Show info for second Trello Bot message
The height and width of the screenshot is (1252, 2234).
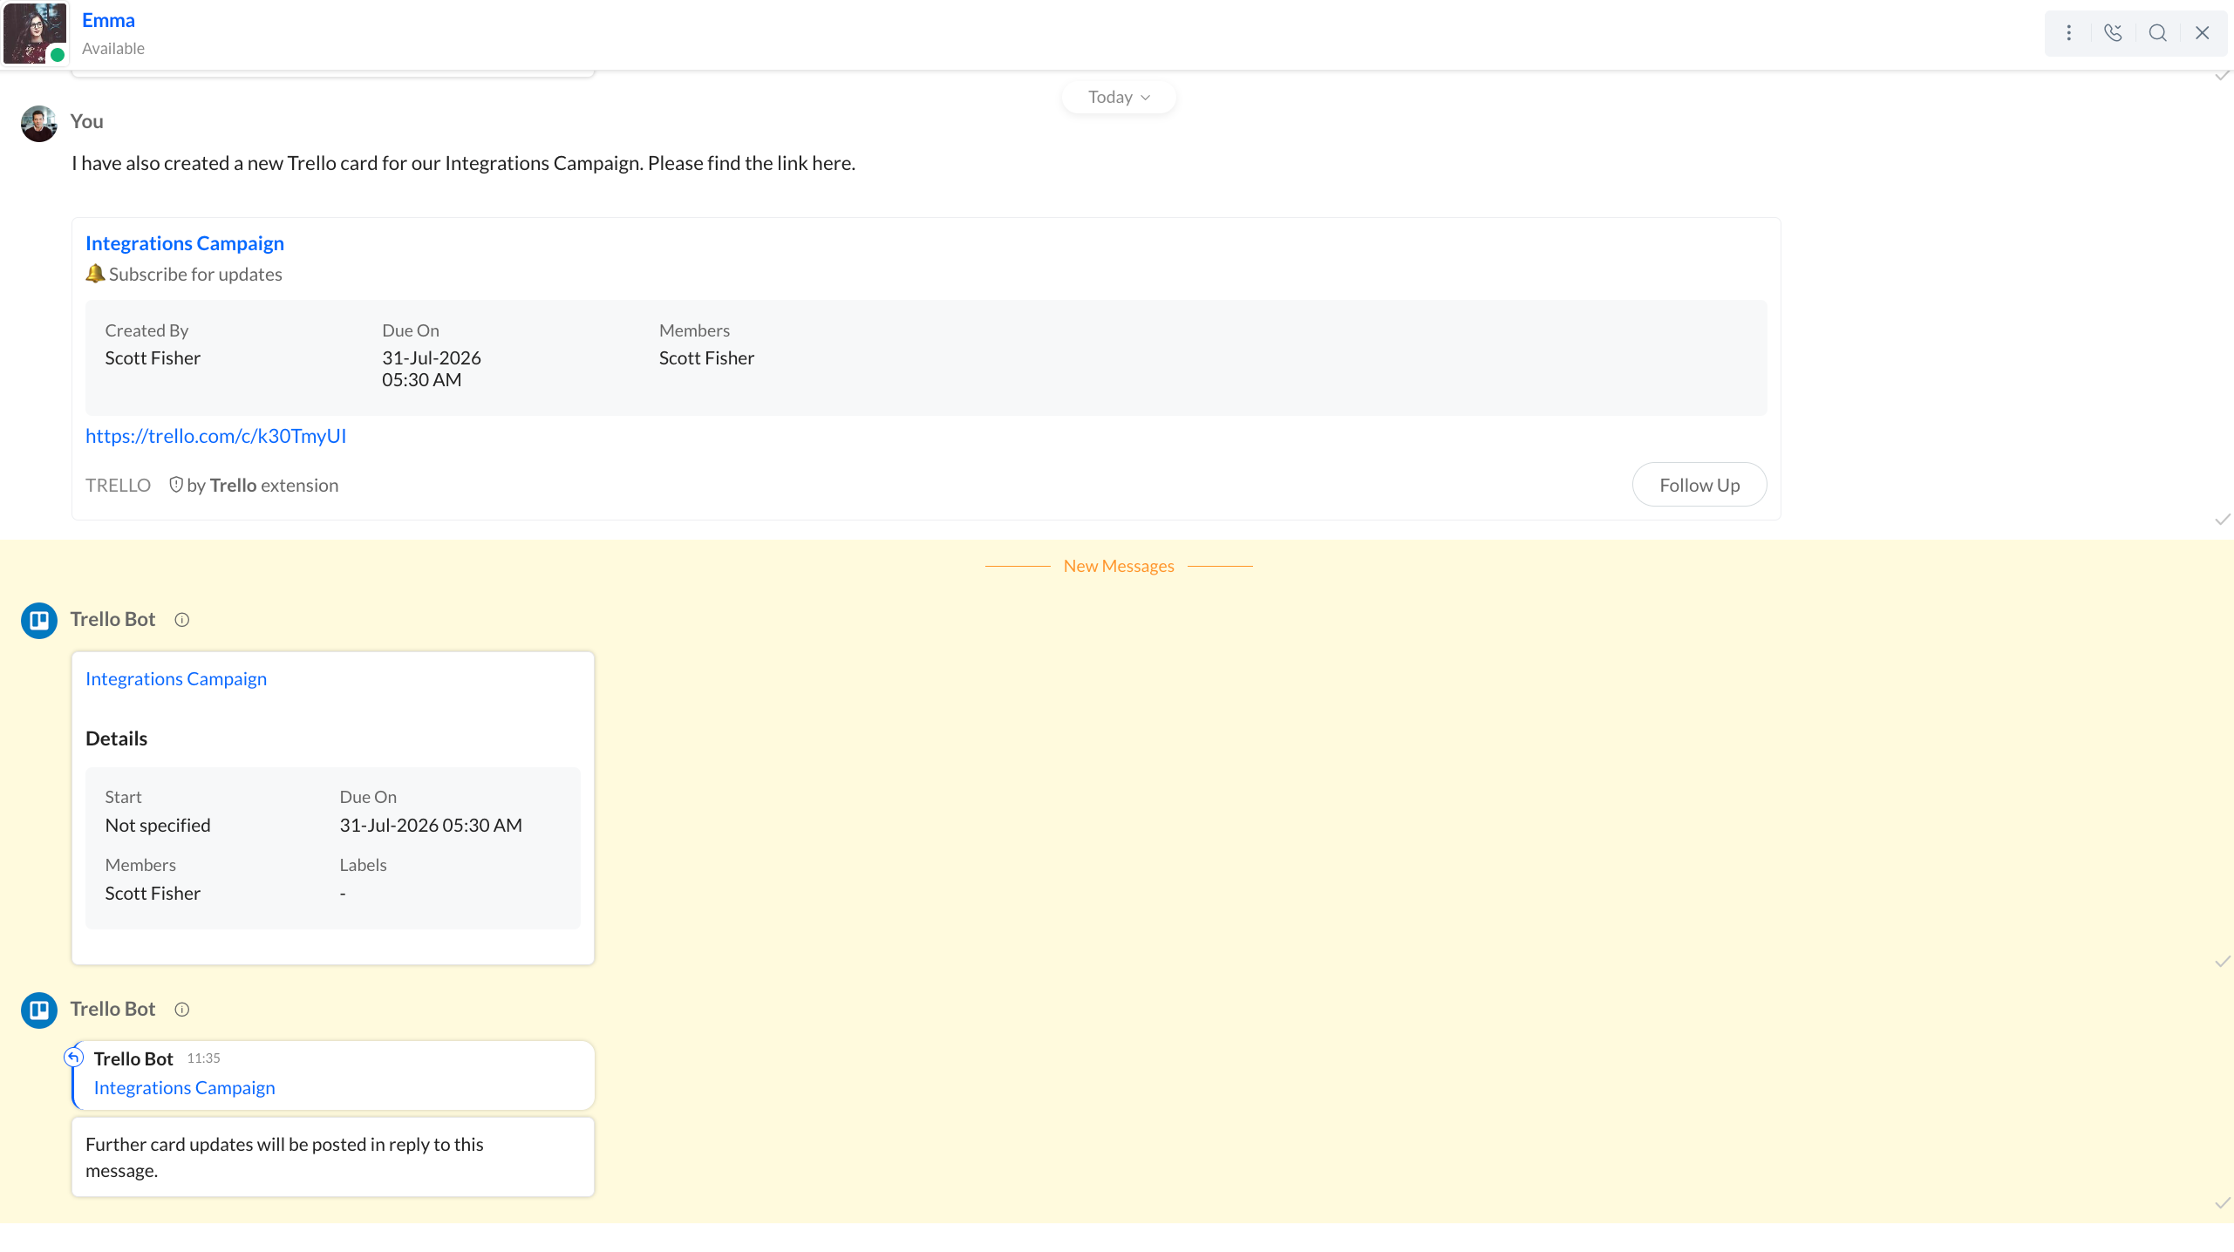coord(181,1010)
